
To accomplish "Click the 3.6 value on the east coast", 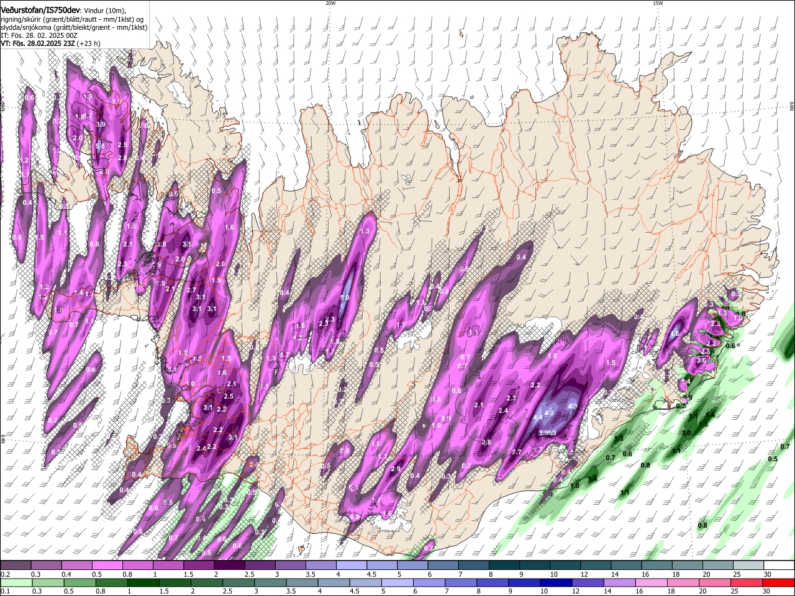I will (x=702, y=360).
